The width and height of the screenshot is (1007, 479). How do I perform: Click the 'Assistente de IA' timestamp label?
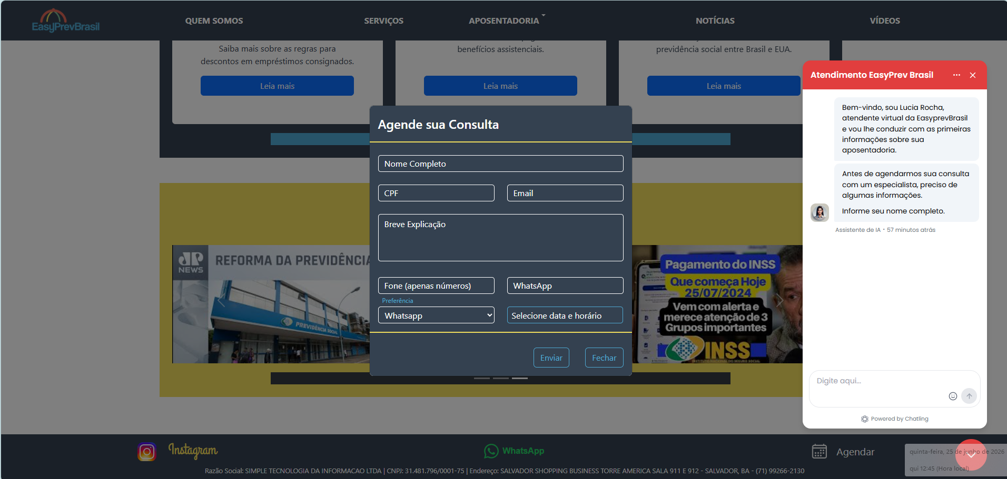[x=885, y=230]
